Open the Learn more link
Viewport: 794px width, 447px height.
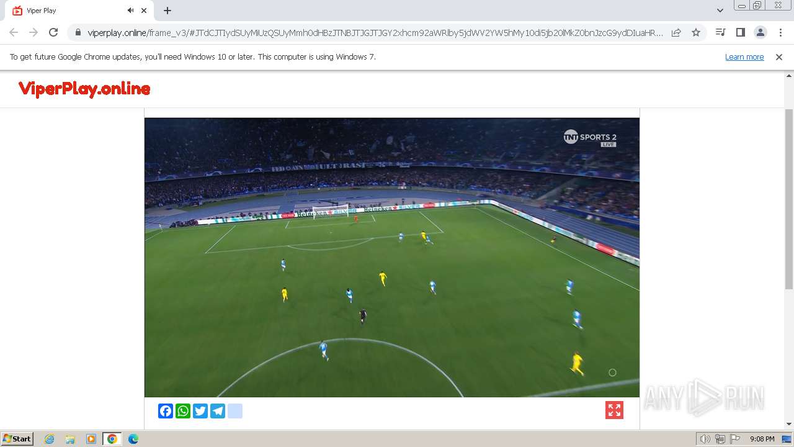tap(744, 56)
